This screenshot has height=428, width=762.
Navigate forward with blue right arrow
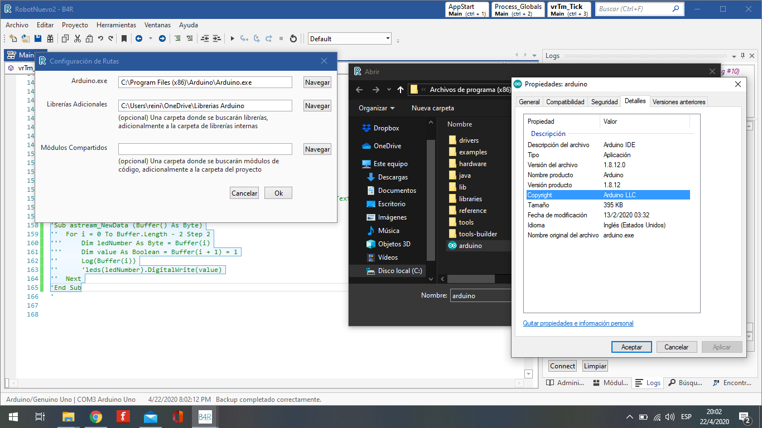(x=162, y=38)
